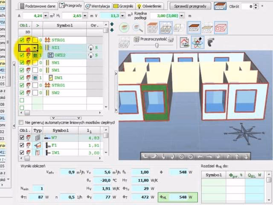Switch to the Wentylacja tab
Screen dimensions: 273x205
(x=97, y=6)
